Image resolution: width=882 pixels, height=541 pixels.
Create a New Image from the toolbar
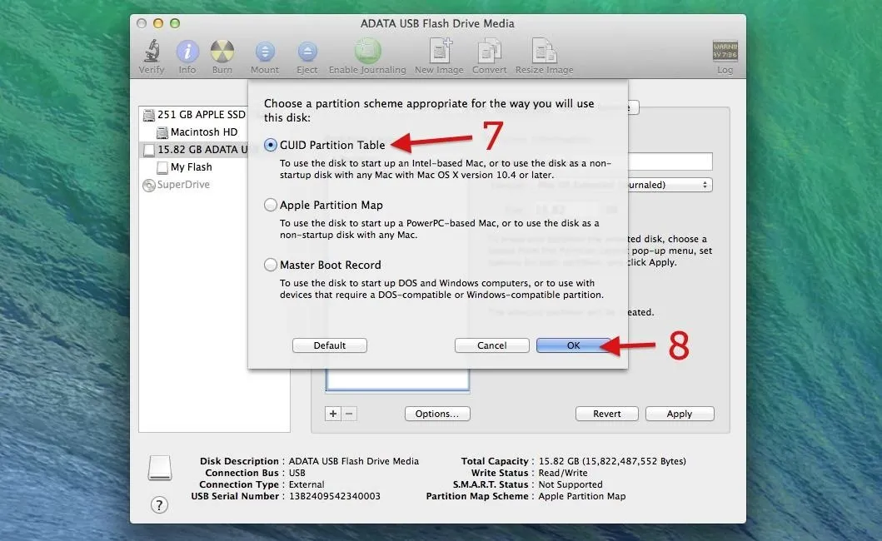click(x=440, y=51)
